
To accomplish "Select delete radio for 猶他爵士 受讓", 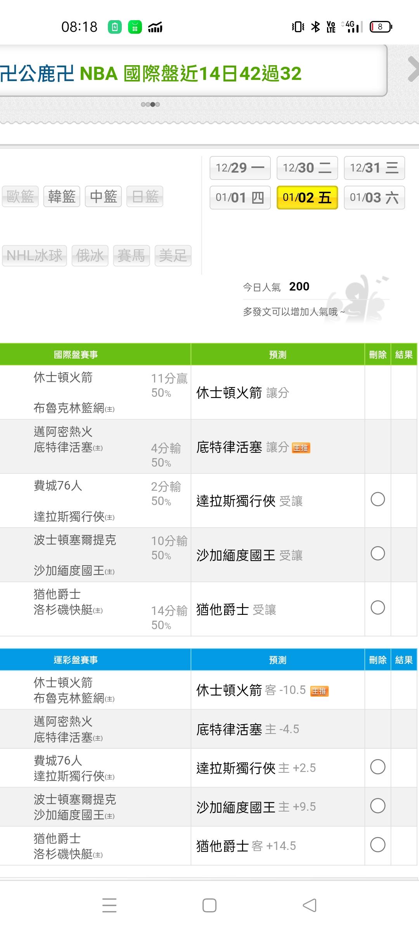I will click(x=378, y=607).
